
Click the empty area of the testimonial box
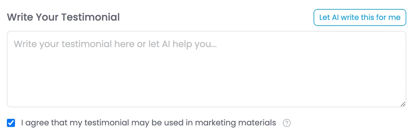coord(207,78)
